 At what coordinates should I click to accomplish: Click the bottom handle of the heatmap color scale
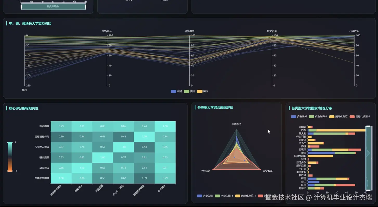pyautogui.click(x=10, y=171)
